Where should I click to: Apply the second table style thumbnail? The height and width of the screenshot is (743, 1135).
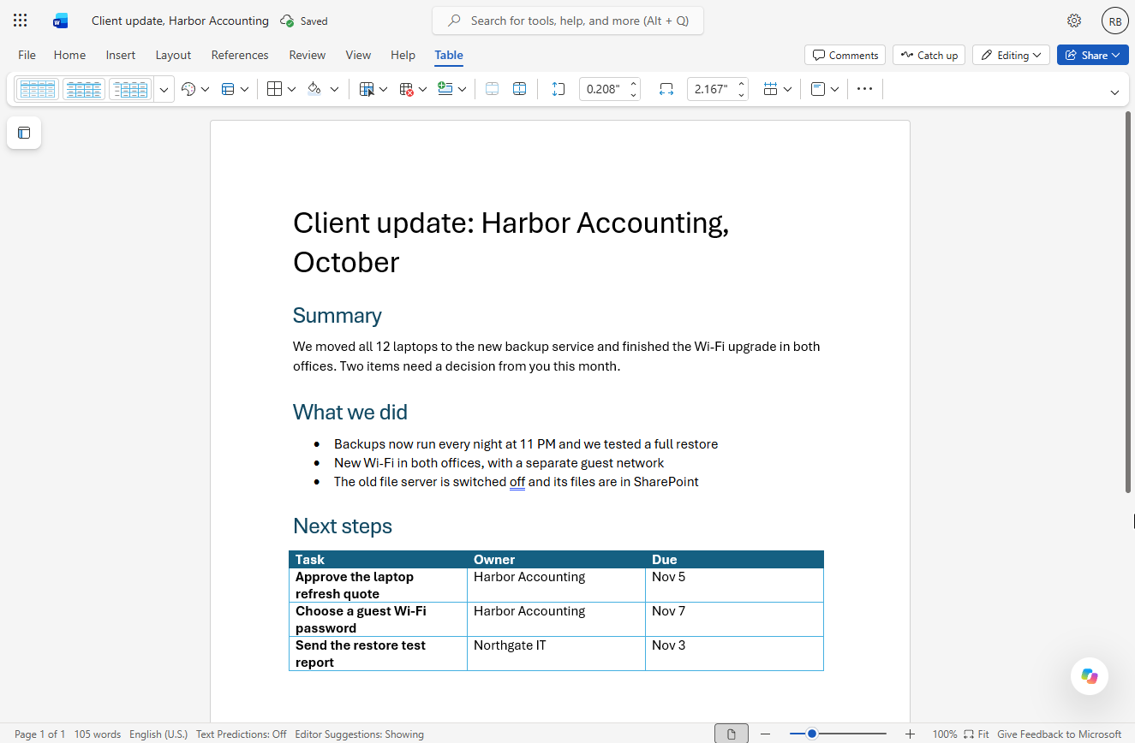(84, 89)
